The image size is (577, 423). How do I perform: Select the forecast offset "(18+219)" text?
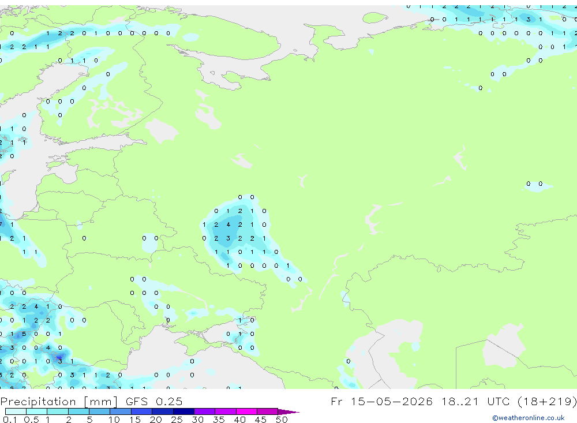point(547,402)
